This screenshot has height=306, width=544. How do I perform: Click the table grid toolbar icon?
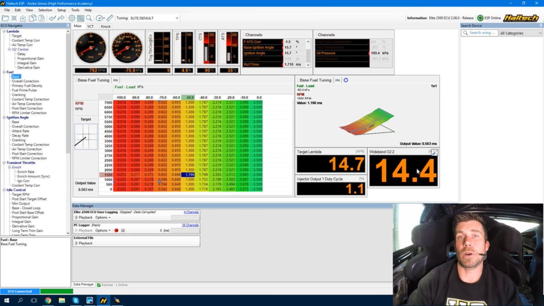(x=80, y=18)
